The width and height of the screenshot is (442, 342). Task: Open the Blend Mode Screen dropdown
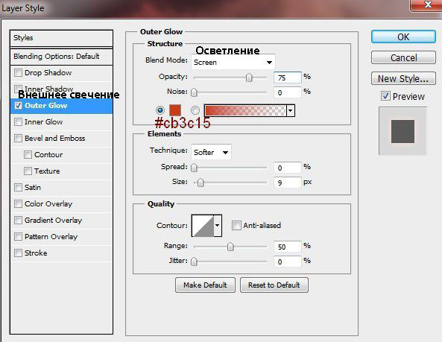point(233,62)
